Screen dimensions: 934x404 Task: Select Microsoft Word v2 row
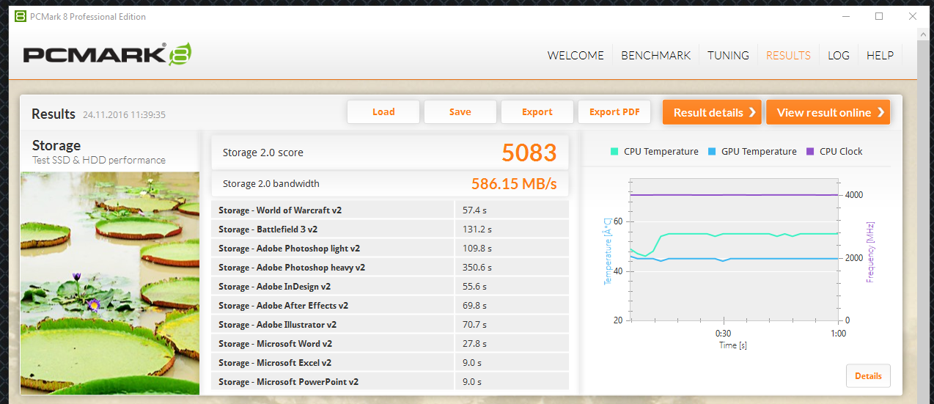[x=390, y=344]
